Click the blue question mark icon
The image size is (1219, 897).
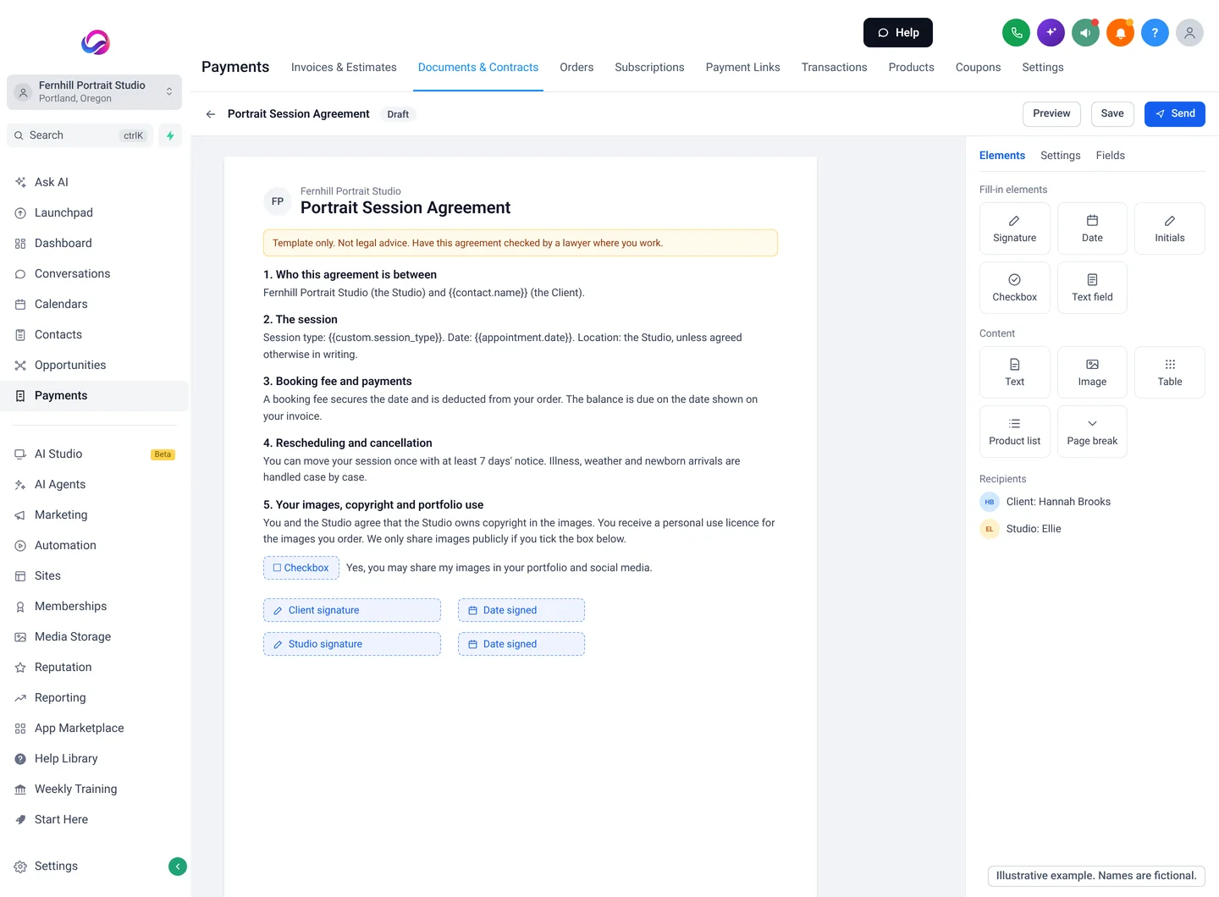point(1155,33)
